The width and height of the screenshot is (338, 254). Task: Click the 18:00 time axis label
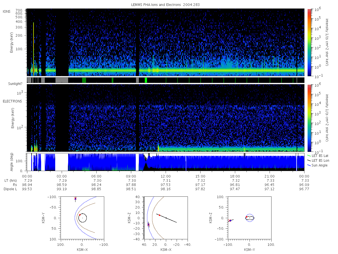pyautogui.click(x=235, y=176)
